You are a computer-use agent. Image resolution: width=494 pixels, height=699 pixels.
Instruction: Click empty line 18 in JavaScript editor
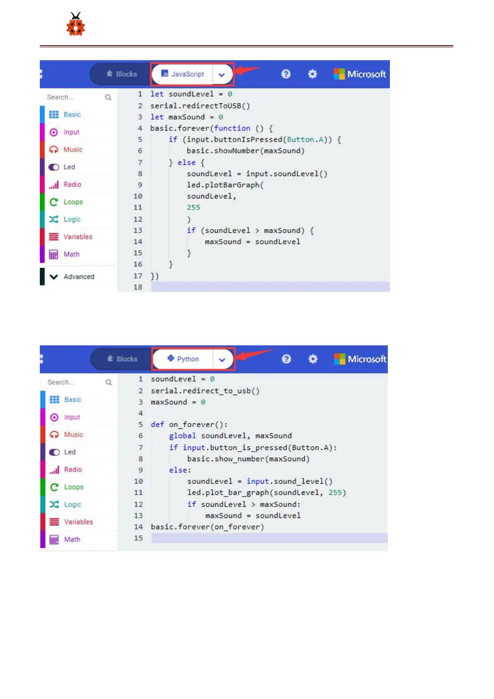coord(270,287)
